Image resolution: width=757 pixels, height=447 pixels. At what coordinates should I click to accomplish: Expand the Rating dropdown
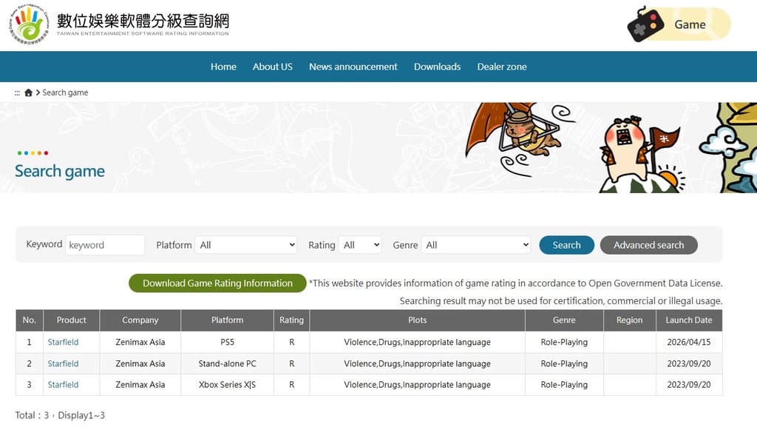click(360, 245)
